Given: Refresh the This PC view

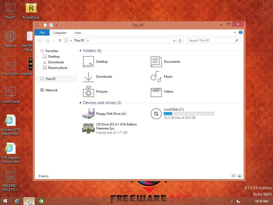Looking at the screenshot, I should [180, 41].
